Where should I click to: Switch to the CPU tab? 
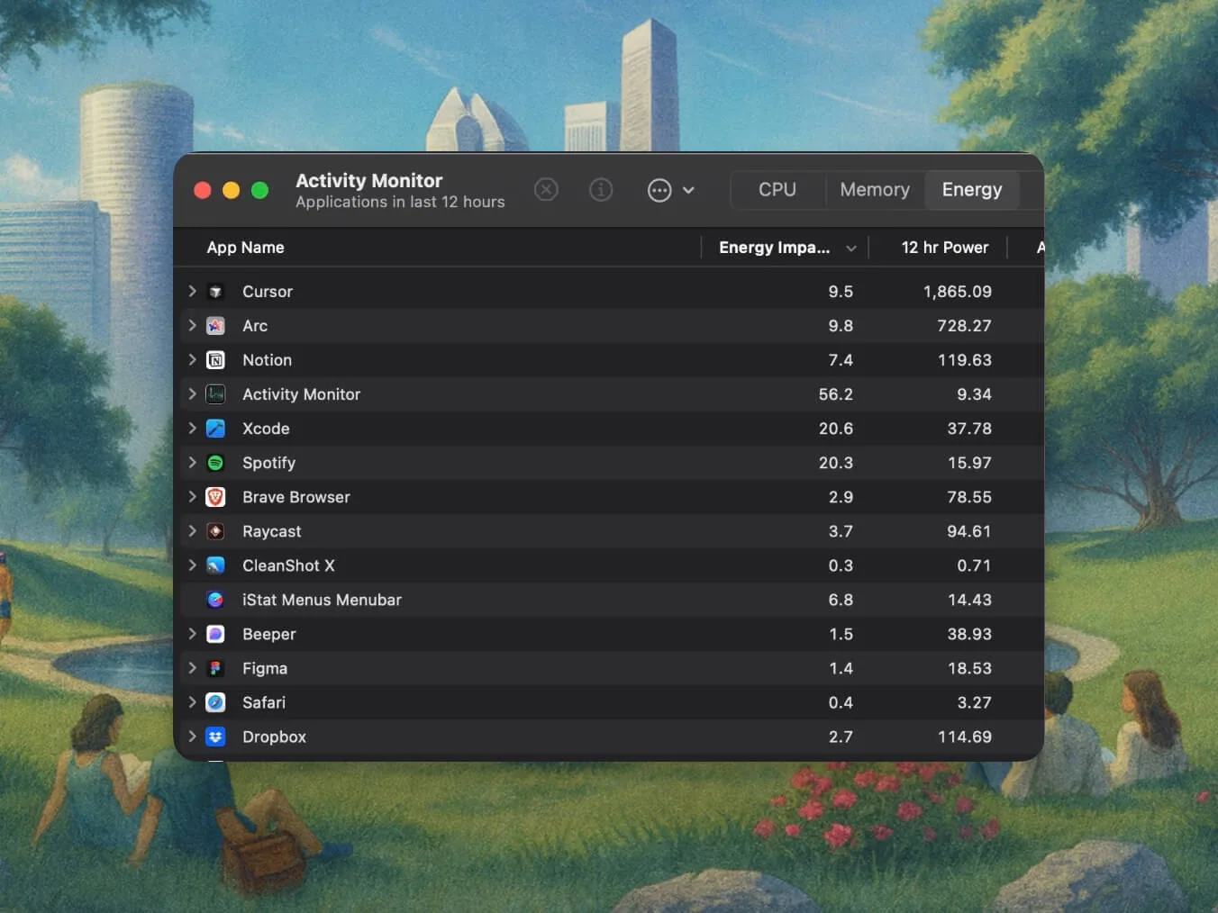pyautogui.click(x=777, y=190)
